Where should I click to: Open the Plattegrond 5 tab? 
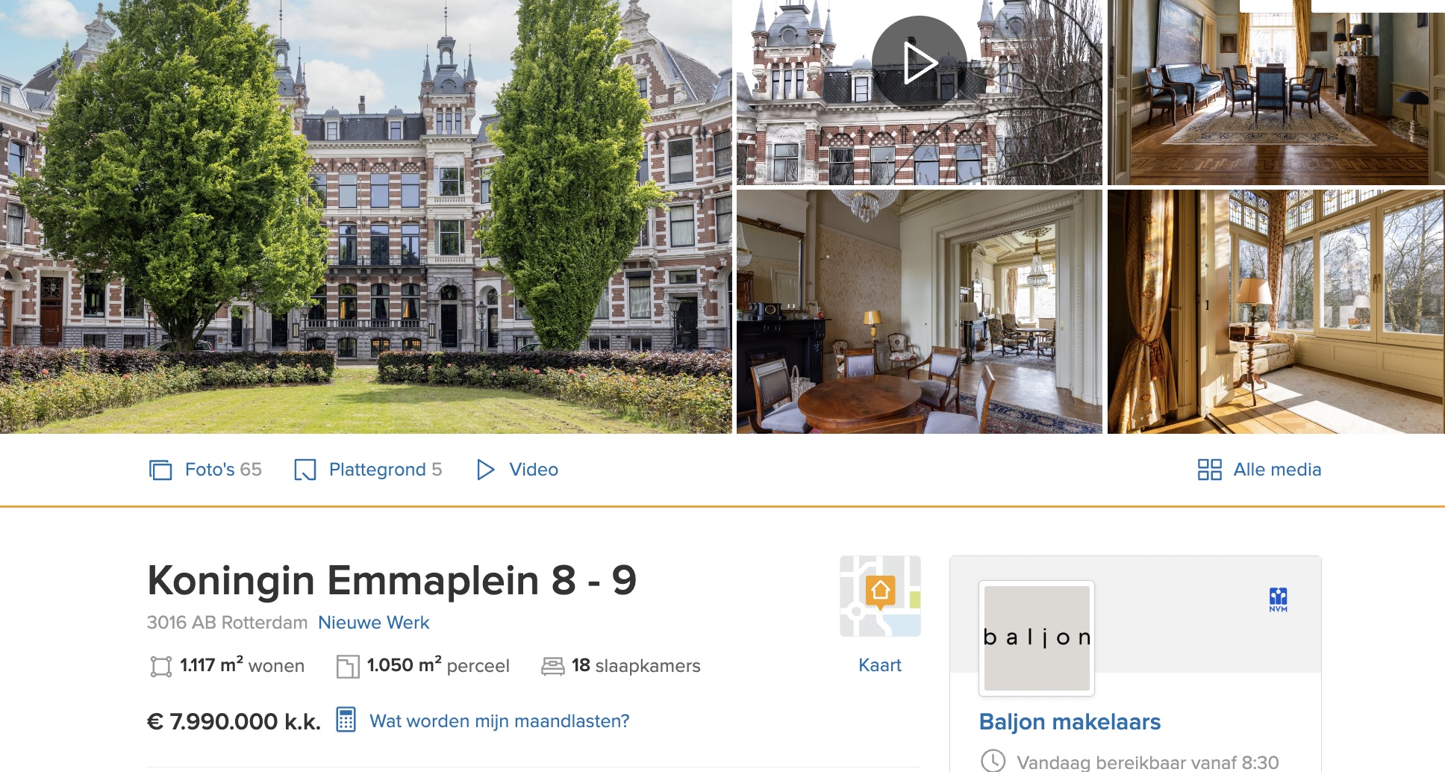tap(368, 470)
